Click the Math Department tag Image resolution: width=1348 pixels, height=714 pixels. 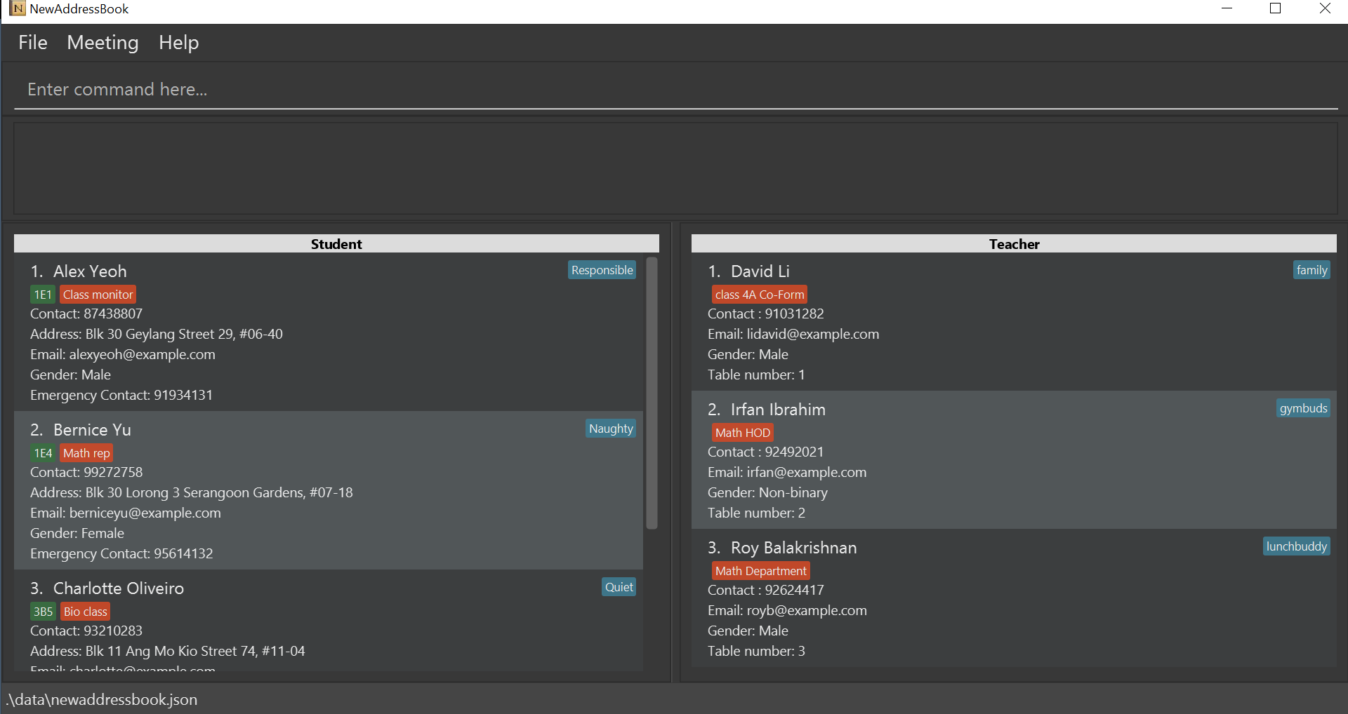[x=761, y=571]
